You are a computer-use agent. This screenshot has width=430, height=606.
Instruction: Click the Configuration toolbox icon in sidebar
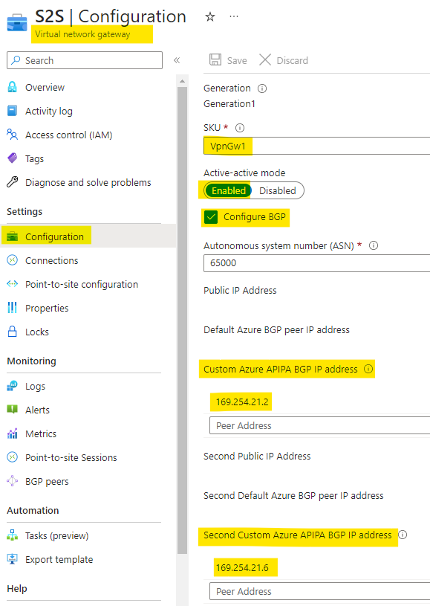13,236
